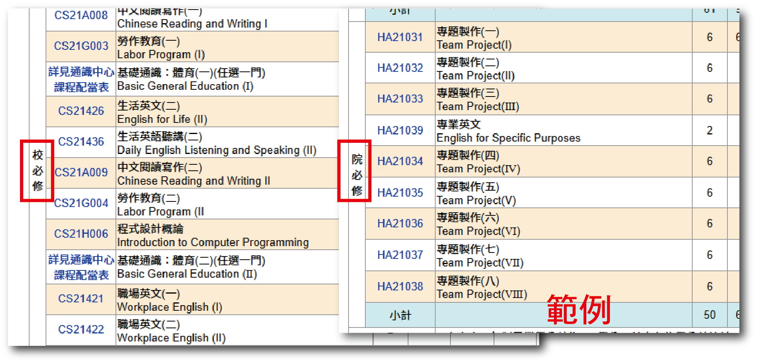Select 'Introduction to Computer Programming' course

[213, 243]
